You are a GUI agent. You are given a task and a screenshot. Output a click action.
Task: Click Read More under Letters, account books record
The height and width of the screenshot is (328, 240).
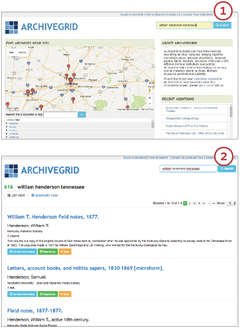click(x=47, y=294)
